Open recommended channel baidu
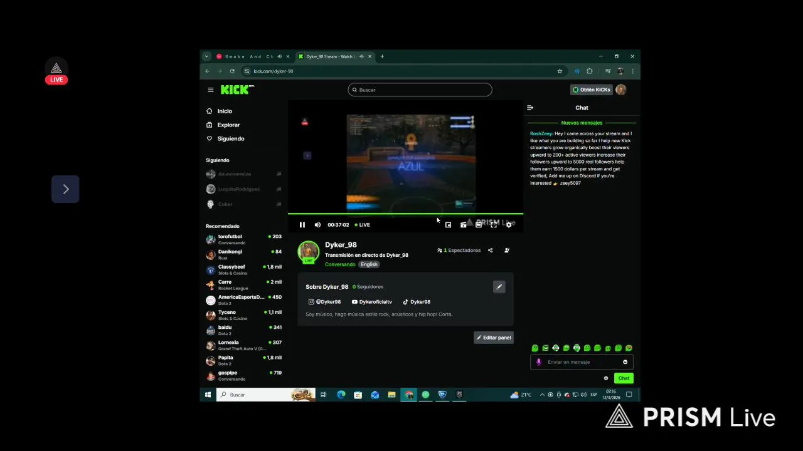803x451 pixels. pyautogui.click(x=243, y=330)
